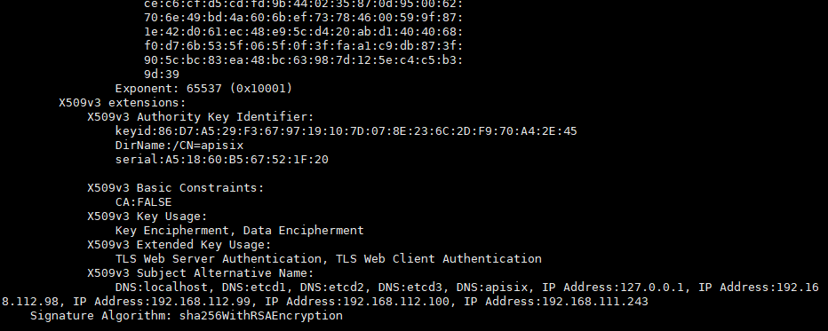Click Signature Algorithm sha256WithRSAEncryption line
This screenshot has width=828, height=331.
[x=187, y=316]
